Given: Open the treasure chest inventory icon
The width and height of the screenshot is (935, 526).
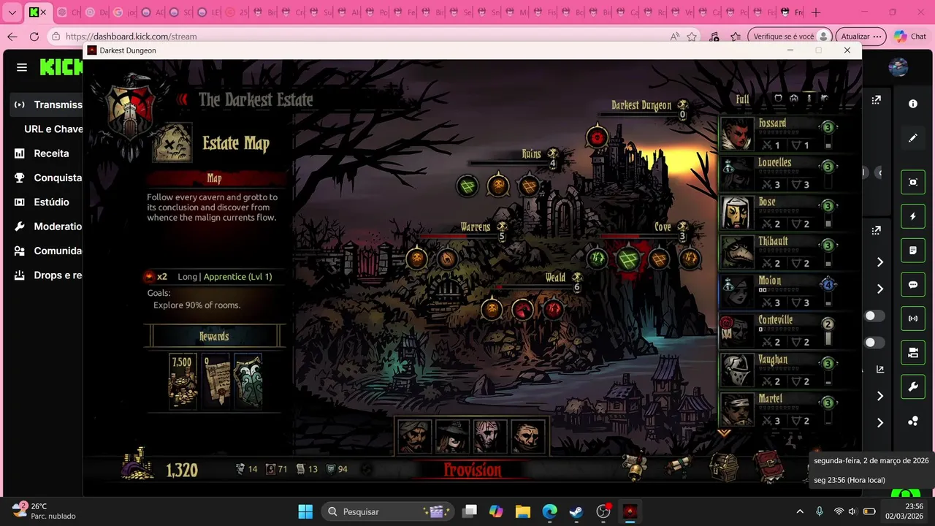Looking at the screenshot, I should [x=724, y=468].
